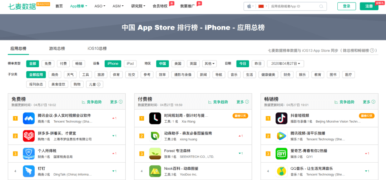This screenshot has height=180, width=386.
Task: Open the 抖音短视频 app icon
Action: [x=281, y=118]
